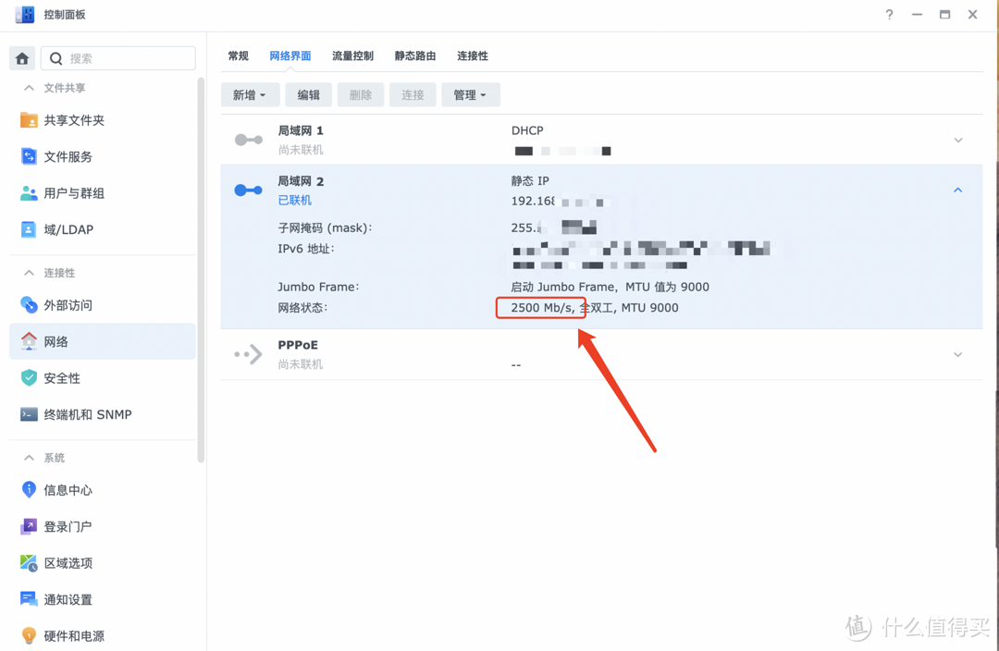Open 文件服务 icon in sidebar
999x651 pixels.
[x=29, y=156]
